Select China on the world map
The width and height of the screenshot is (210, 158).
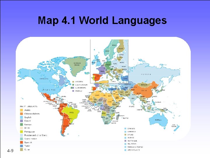click(x=144, y=90)
